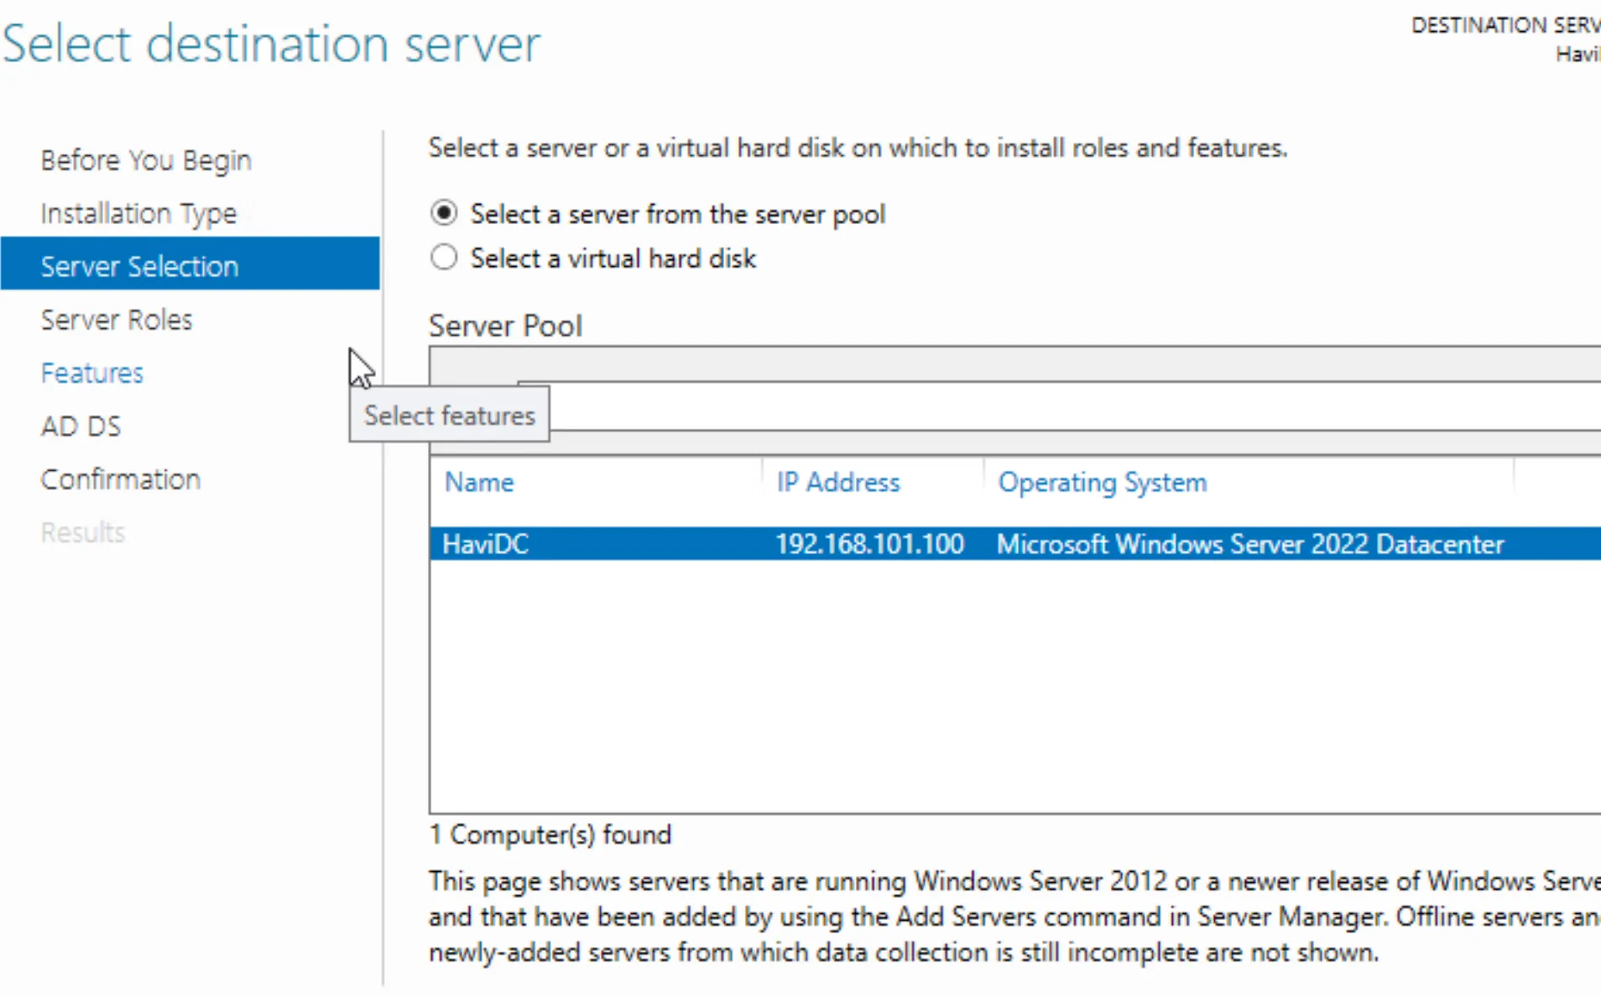Select Server Selection in the sidebar
The image size is (1601, 997).
(139, 266)
